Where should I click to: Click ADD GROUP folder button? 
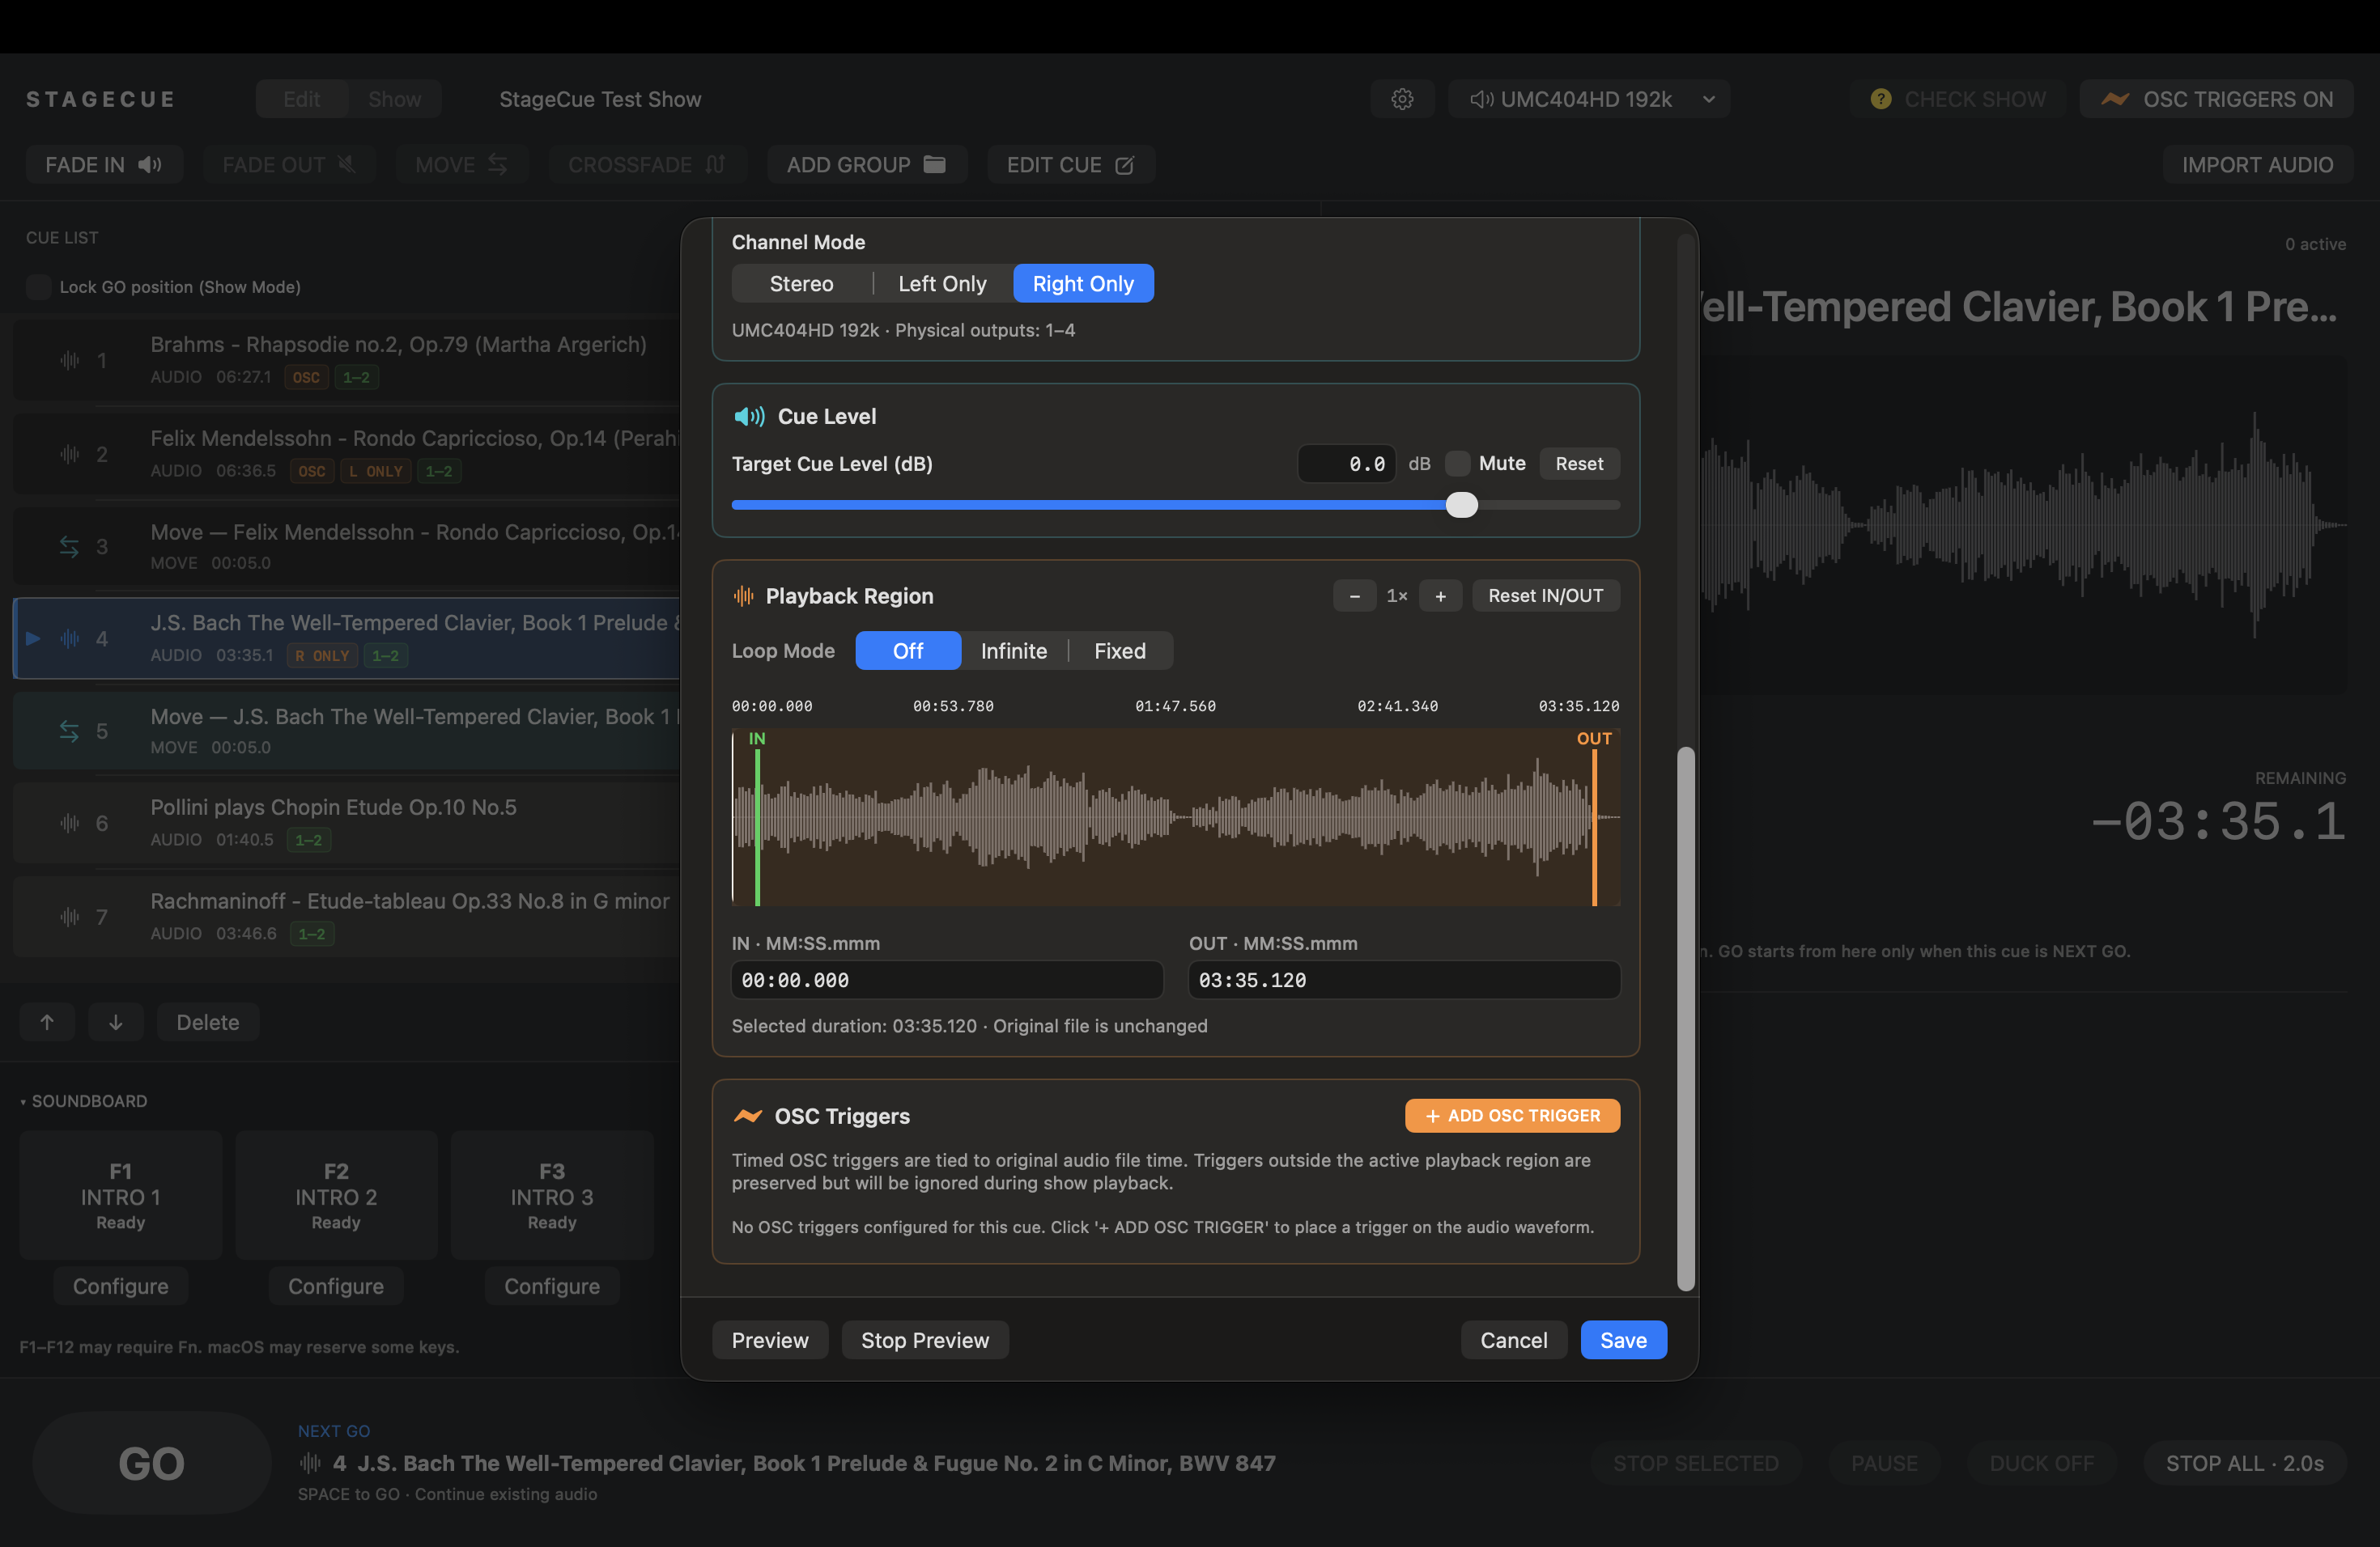click(x=866, y=165)
